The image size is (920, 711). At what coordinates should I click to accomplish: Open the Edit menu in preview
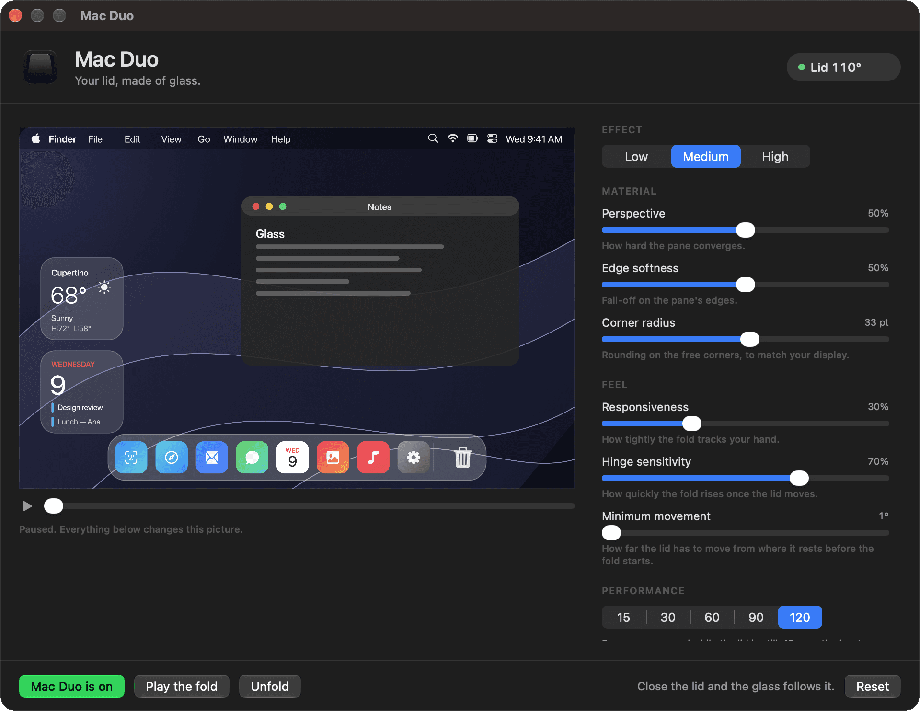click(133, 139)
